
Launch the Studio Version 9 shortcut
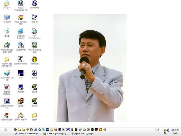tap(7, 101)
